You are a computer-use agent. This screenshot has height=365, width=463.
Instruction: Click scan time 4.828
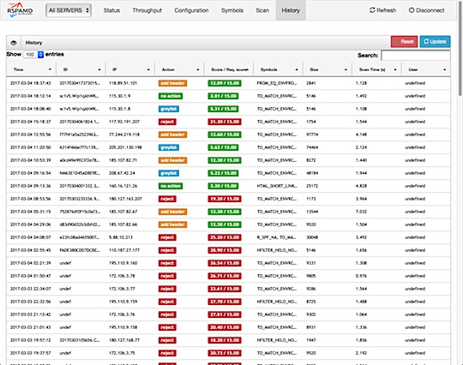[x=361, y=186]
